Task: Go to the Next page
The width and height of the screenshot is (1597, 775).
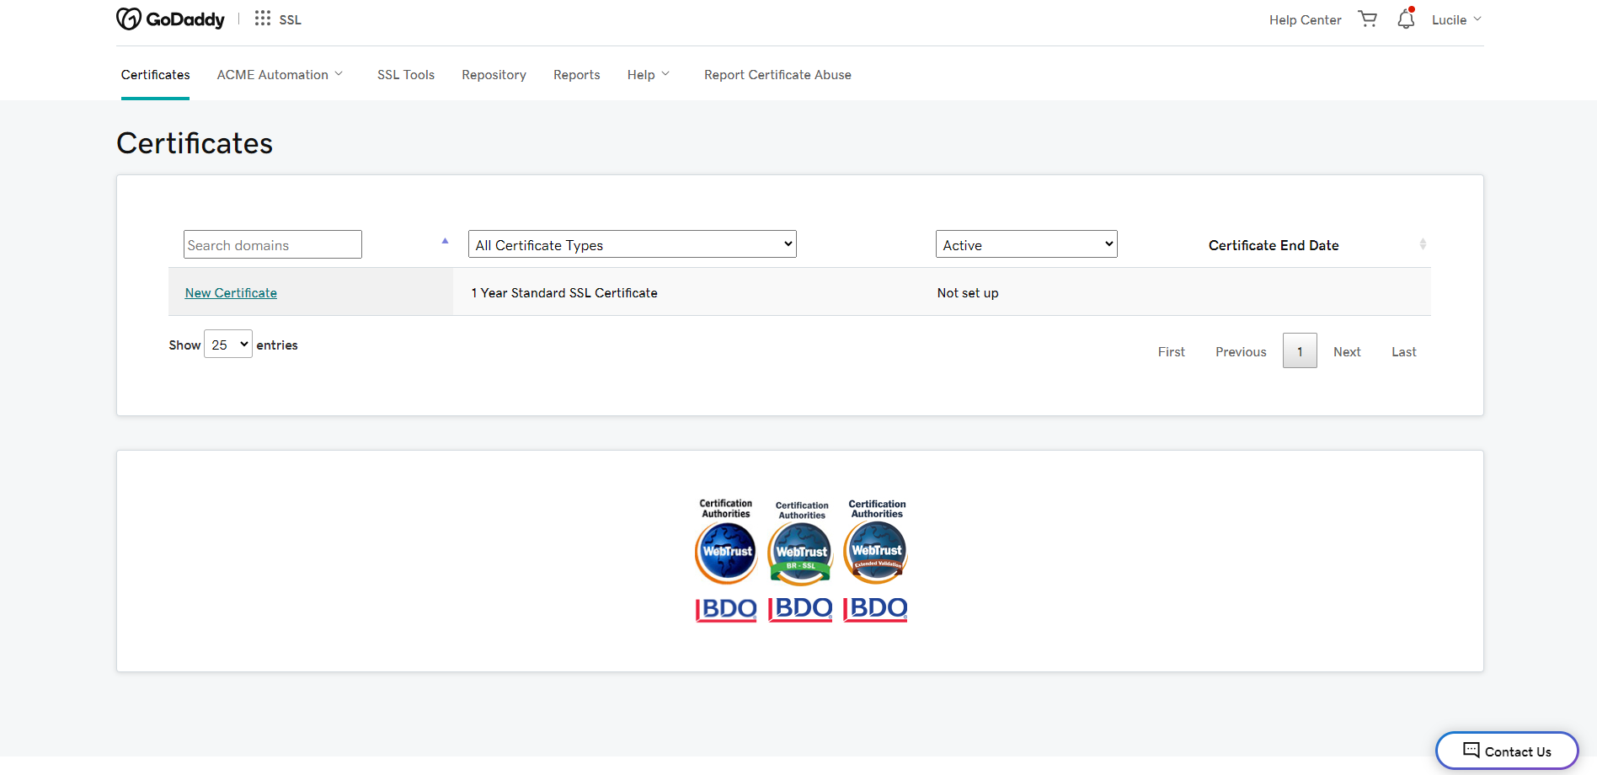Action: (x=1347, y=351)
